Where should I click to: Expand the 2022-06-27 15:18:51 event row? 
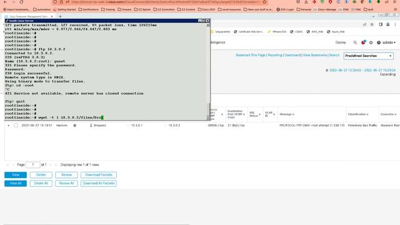point(8,126)
